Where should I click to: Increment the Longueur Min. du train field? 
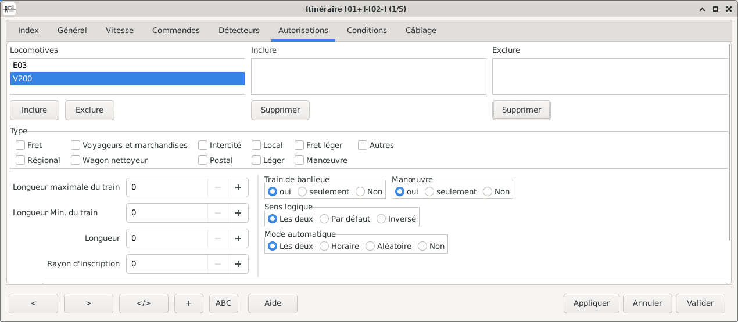[x=238, y=213]
